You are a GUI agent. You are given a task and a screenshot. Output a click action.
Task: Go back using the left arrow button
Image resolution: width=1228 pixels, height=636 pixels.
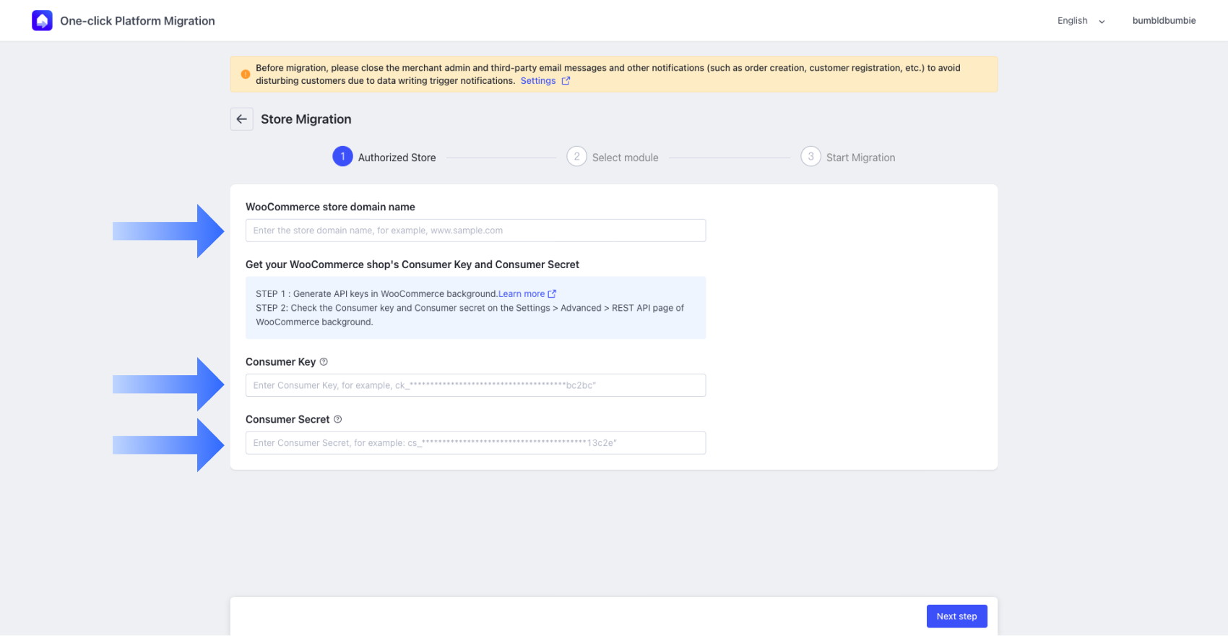242,119
